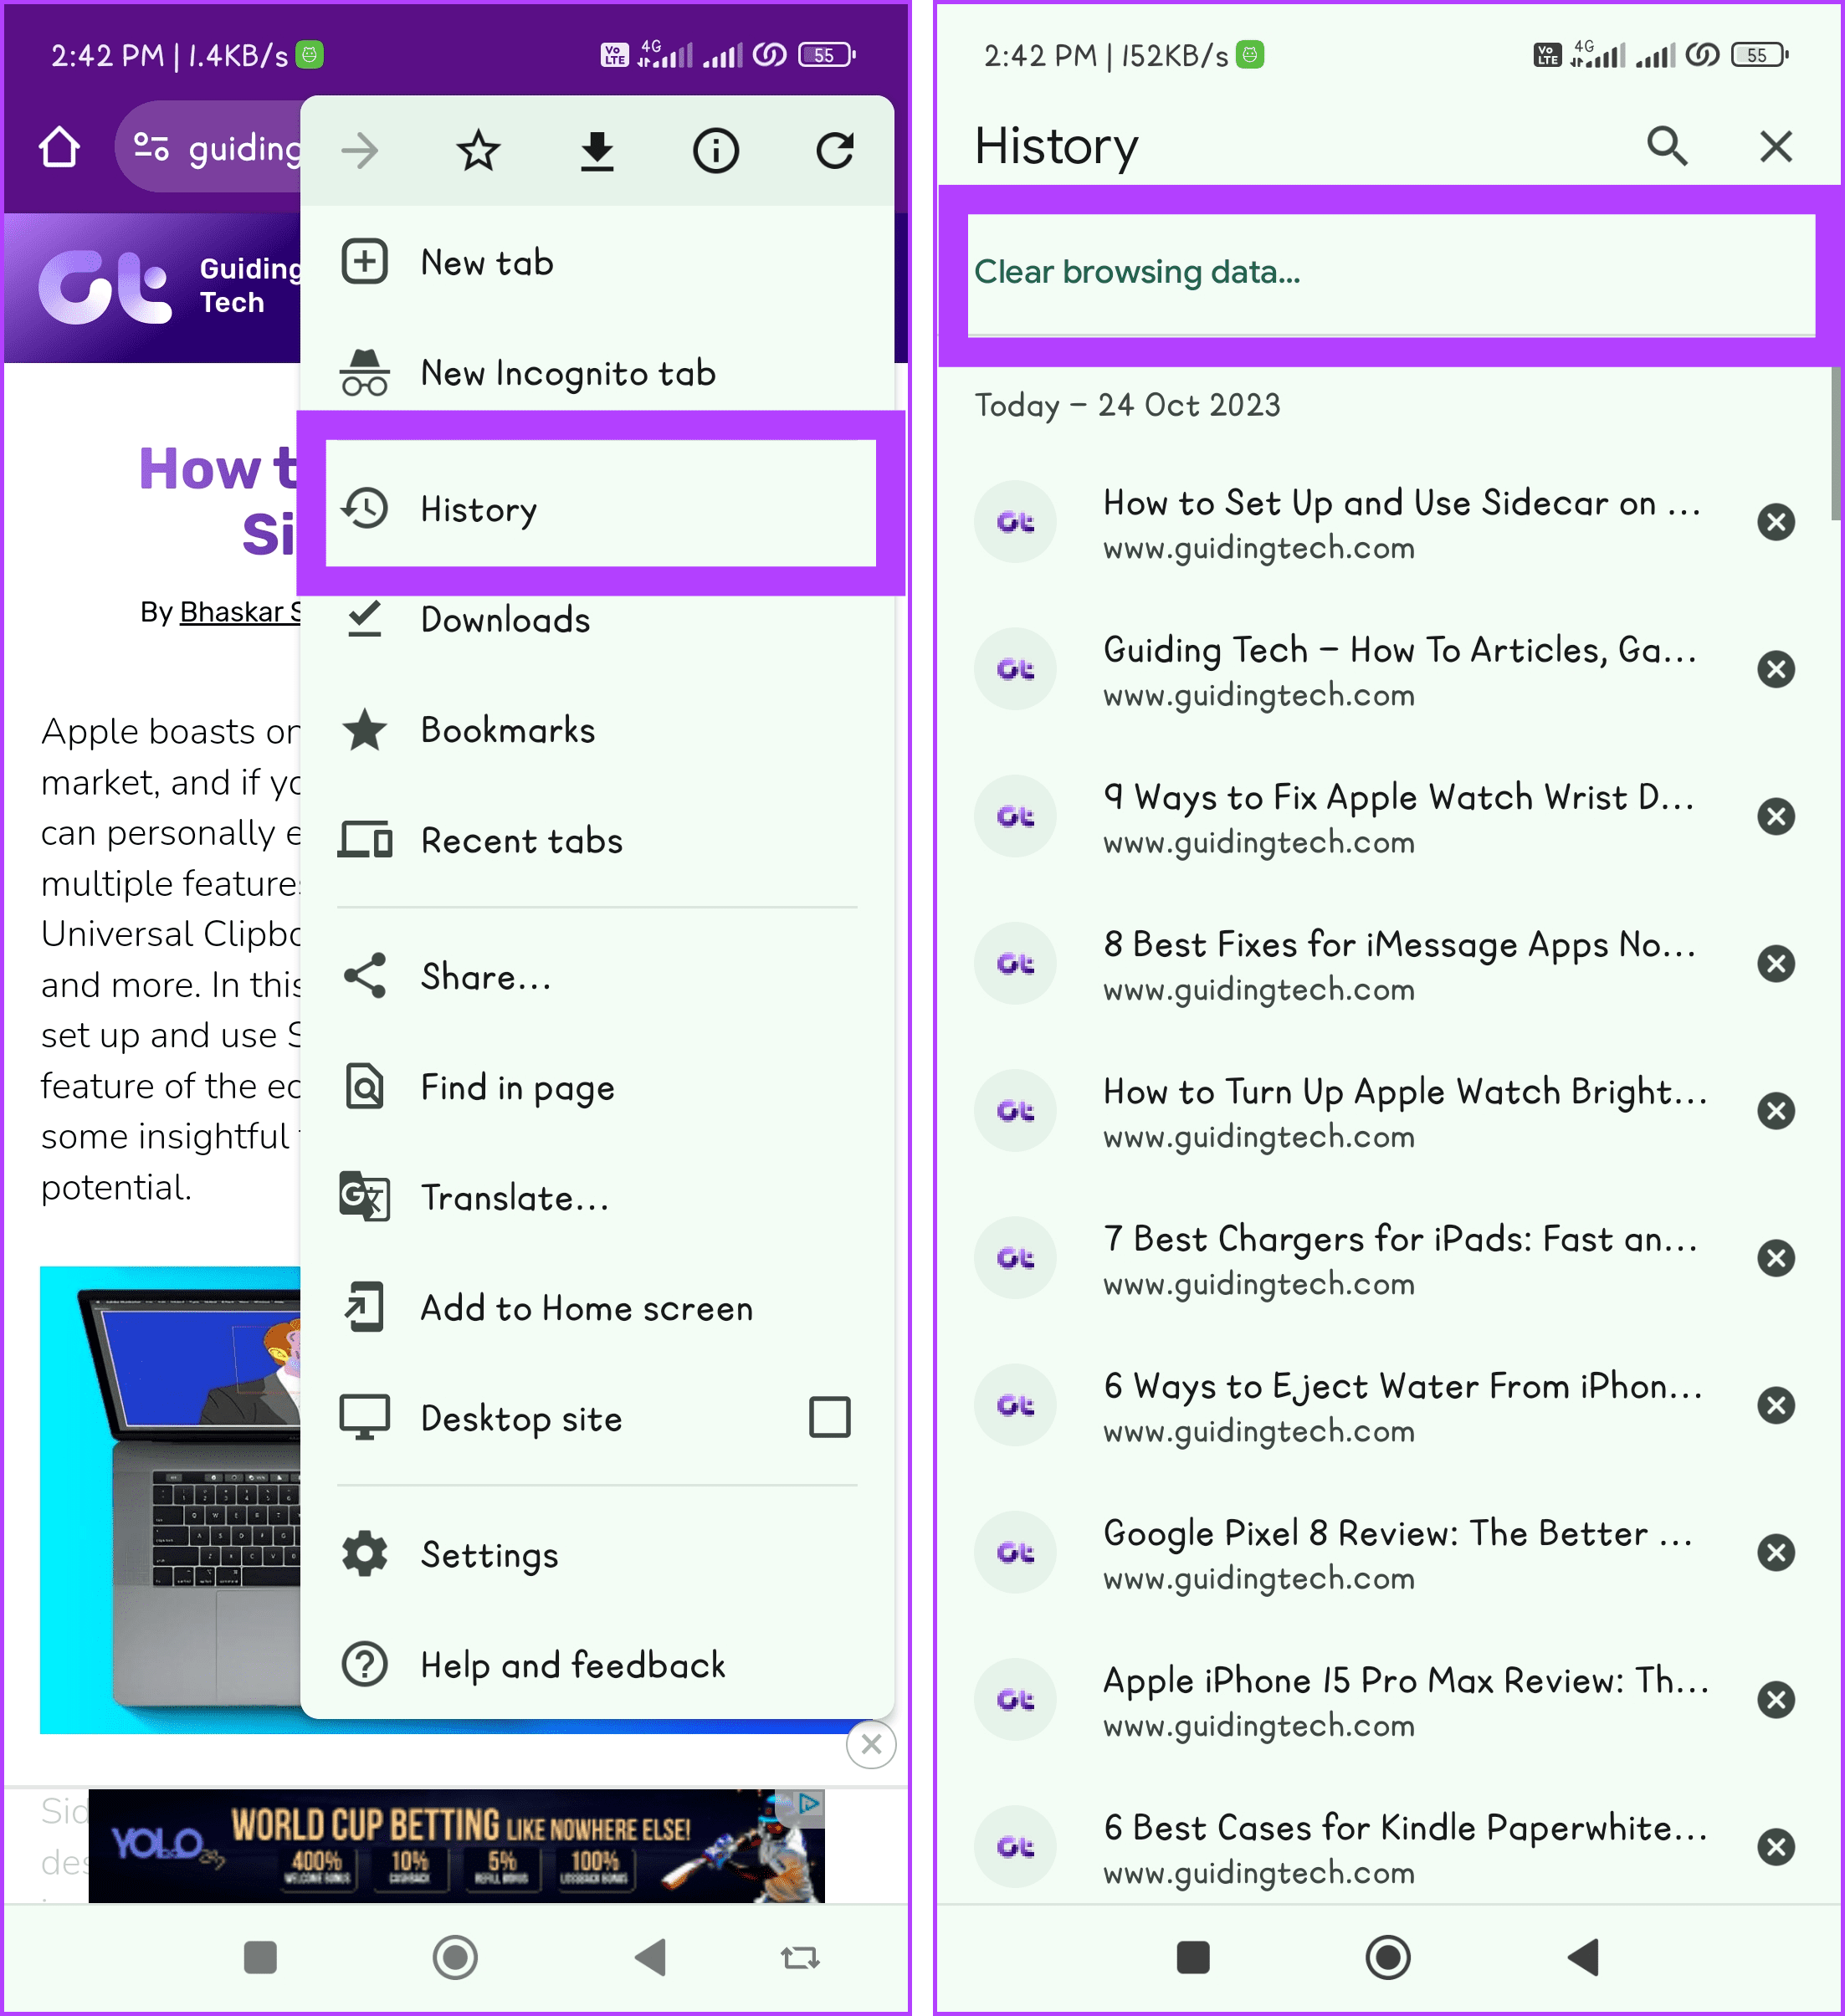Tap the download page icon
Screen dimensions: 1845x2016
(597, 151)
